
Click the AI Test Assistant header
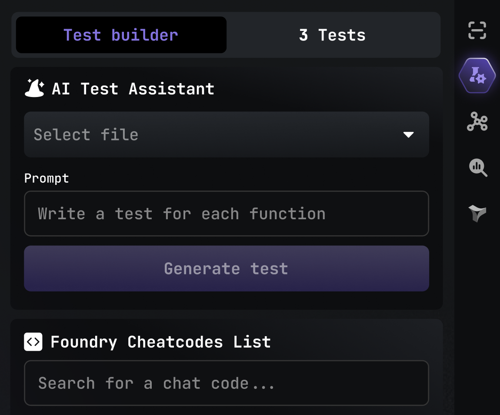pyautogui.click(x=133, y=89)
